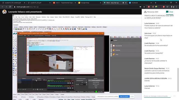Switch to the Solid Tools toolbar tab
Screen dimensions: 179x100
tap(74, 27)
